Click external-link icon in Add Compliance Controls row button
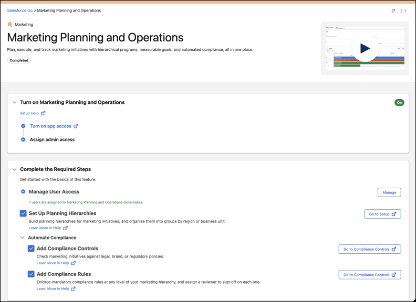The image size is (416, 302). click(394, 249)
